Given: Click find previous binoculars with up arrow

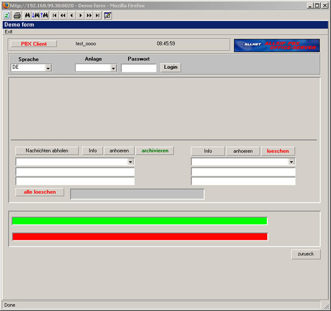Looking at the screenshot, I should click(44, 15).
